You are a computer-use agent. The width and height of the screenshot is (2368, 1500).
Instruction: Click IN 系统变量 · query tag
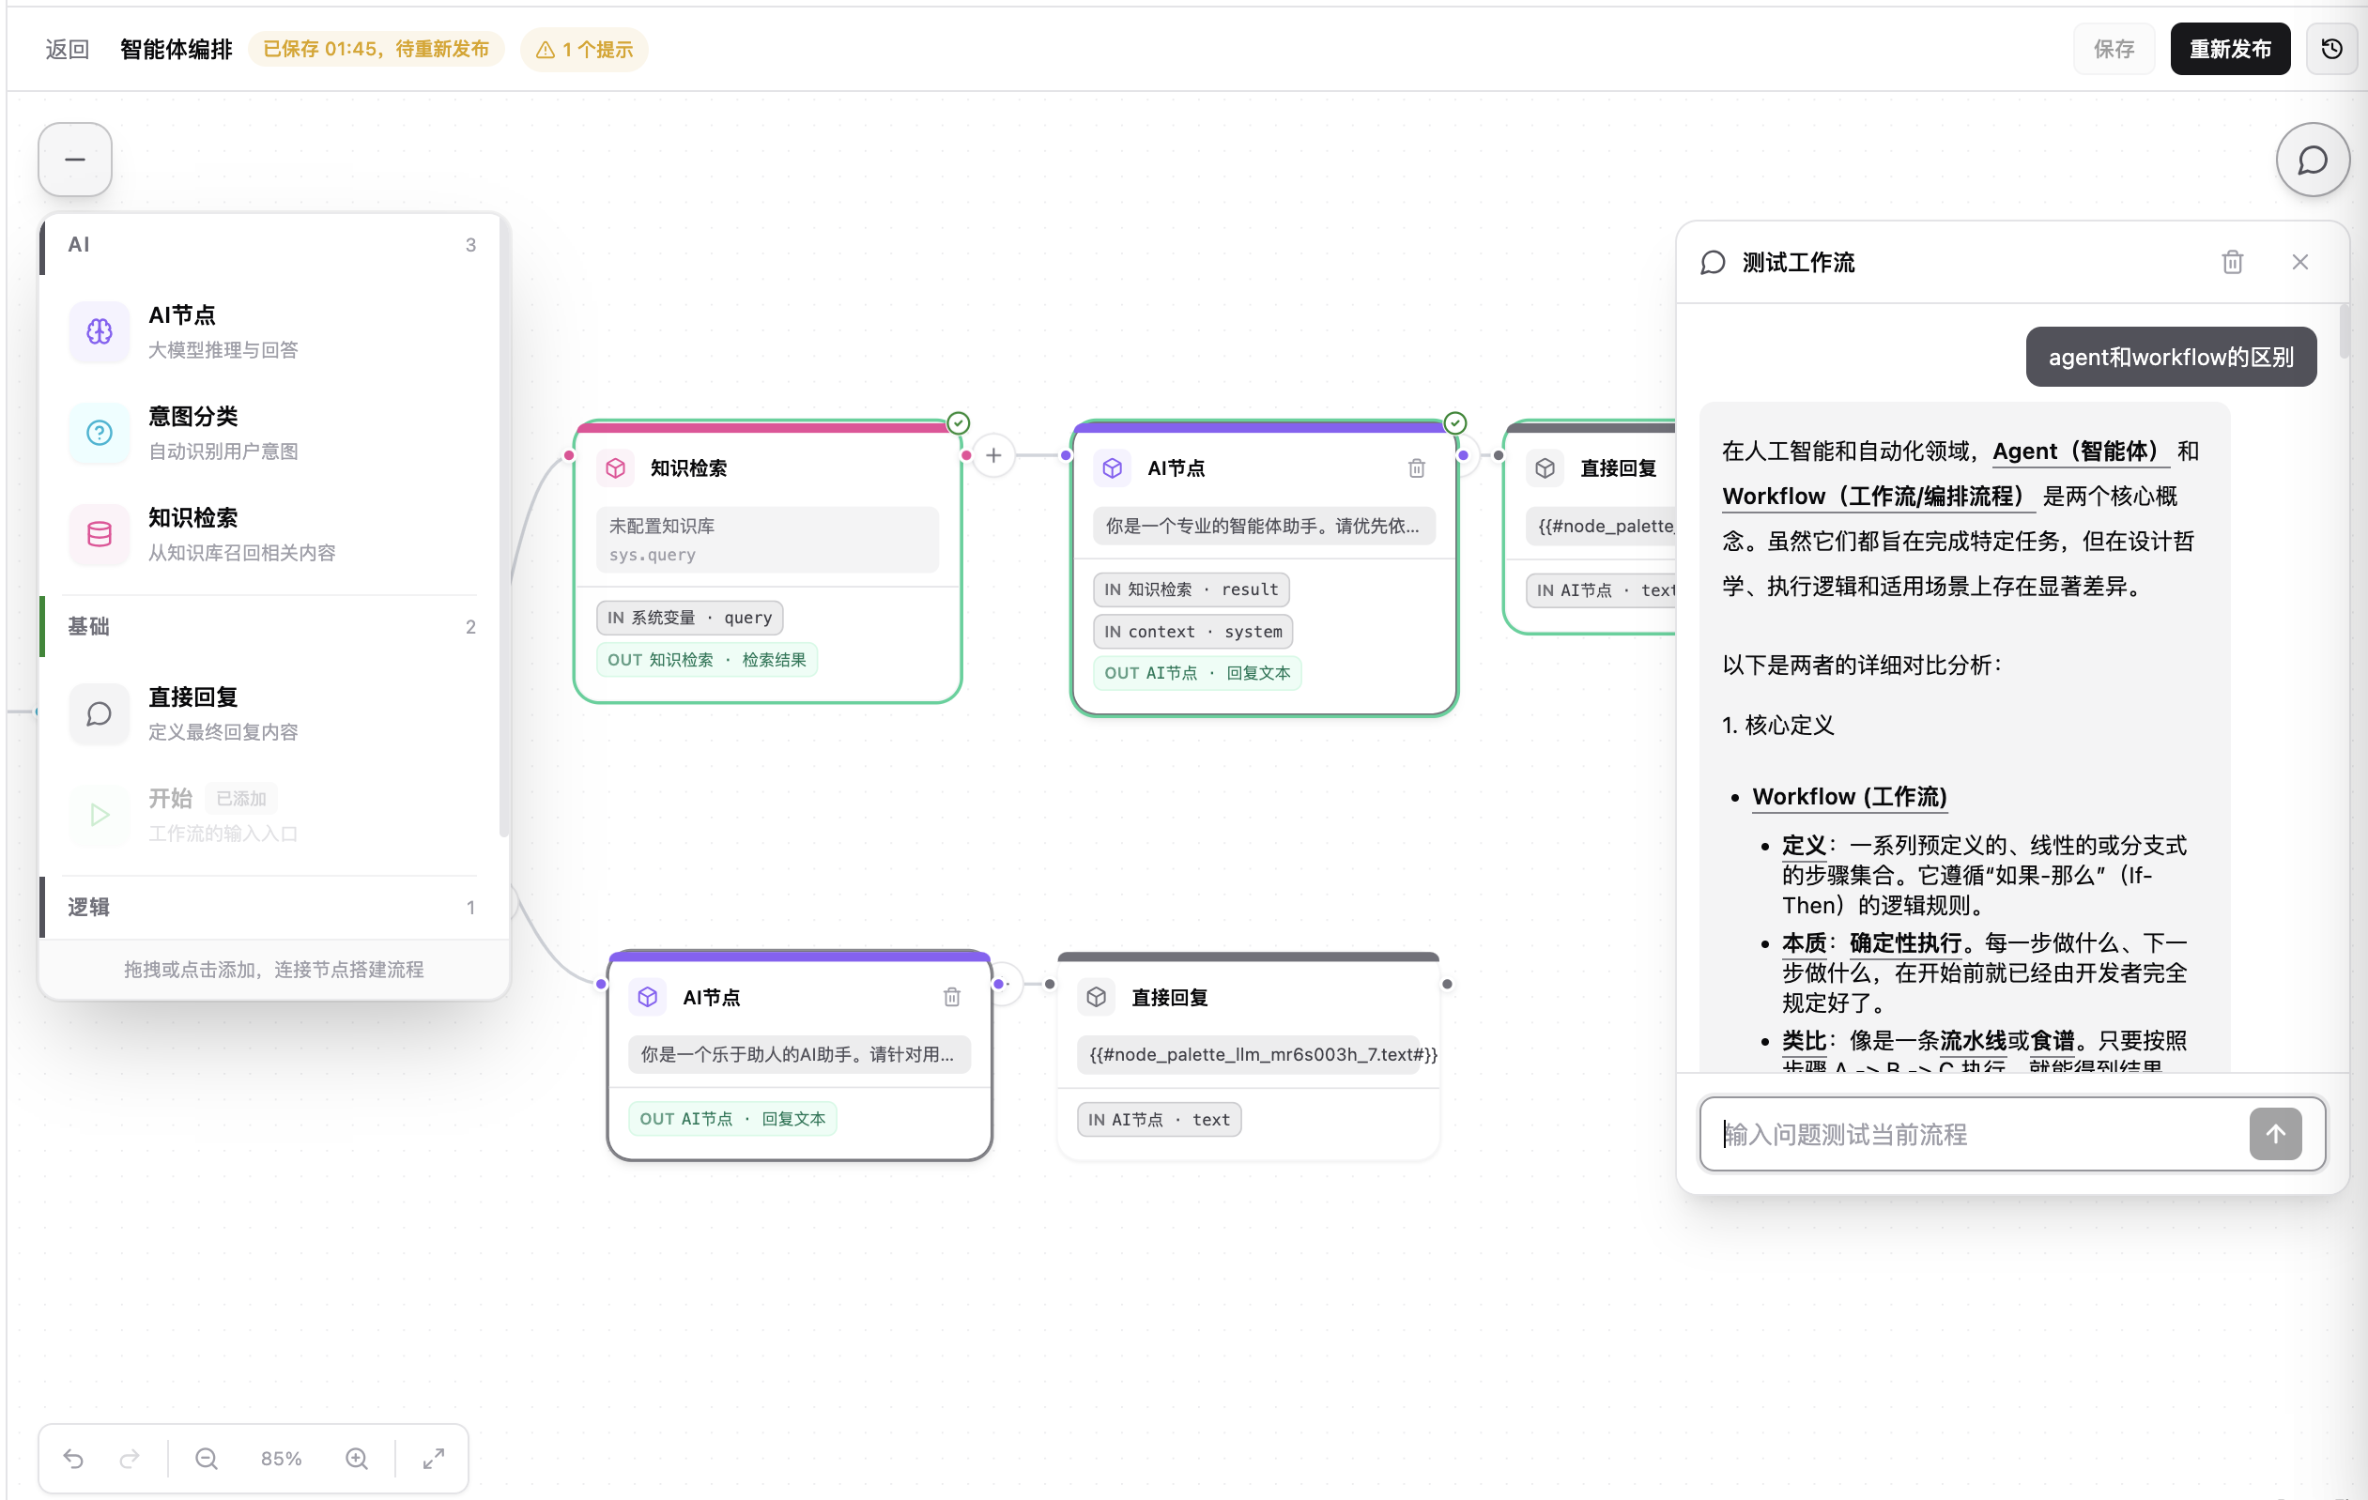[689, 618]
